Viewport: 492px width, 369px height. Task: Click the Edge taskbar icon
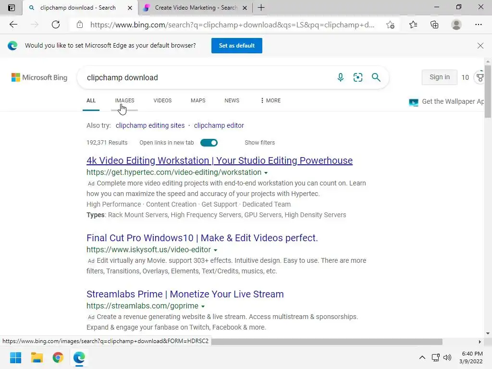(79, 357)
